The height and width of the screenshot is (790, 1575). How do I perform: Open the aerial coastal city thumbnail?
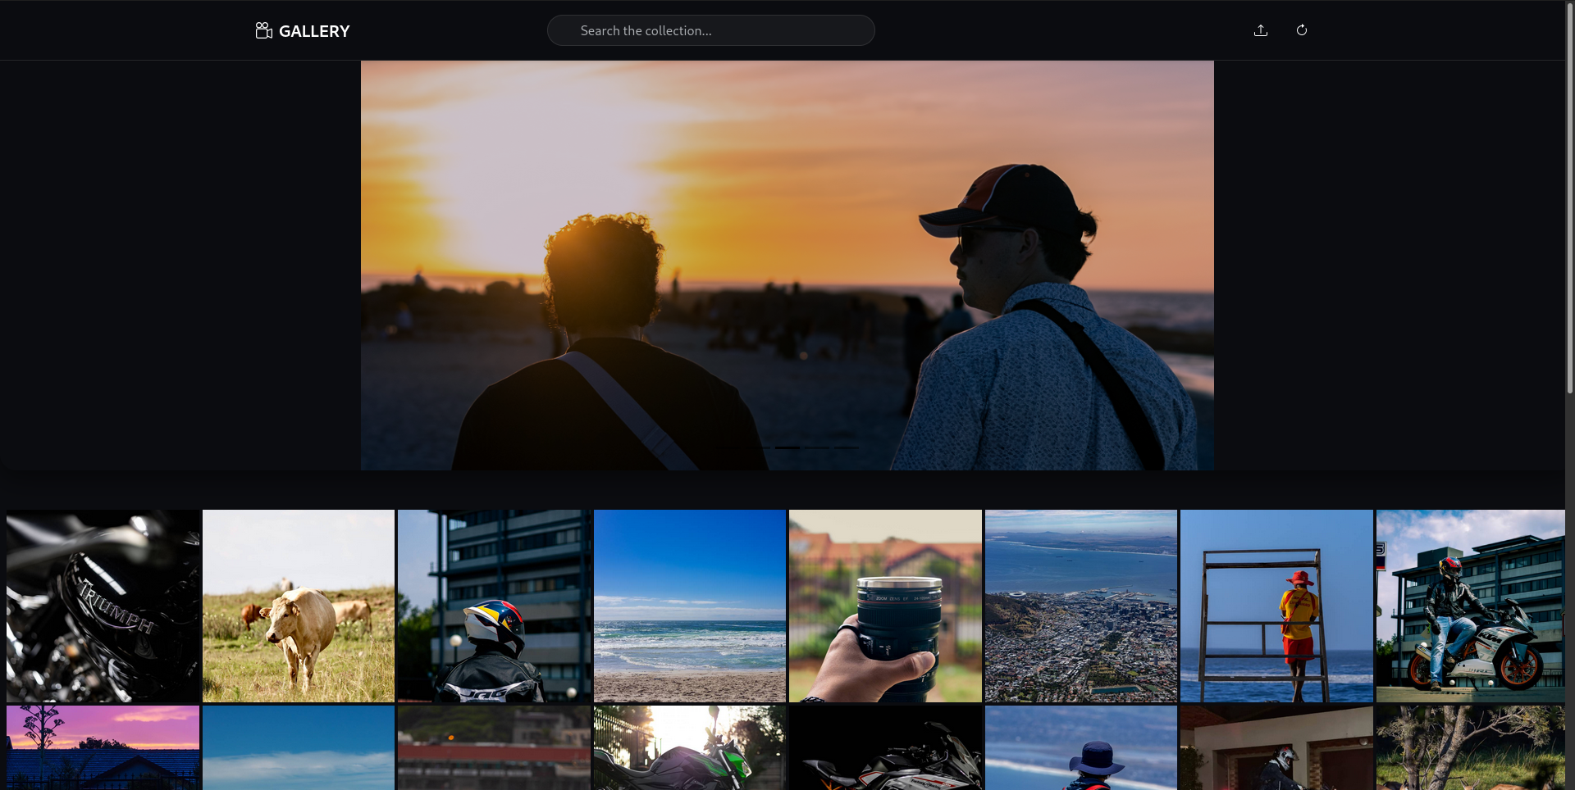(x=1080, y=606)
